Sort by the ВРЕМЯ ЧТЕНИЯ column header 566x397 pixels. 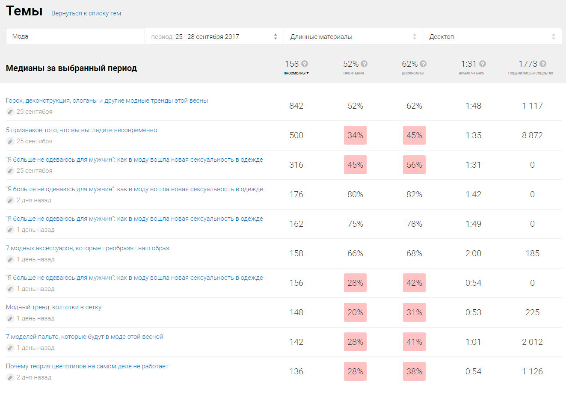point(471,73)
